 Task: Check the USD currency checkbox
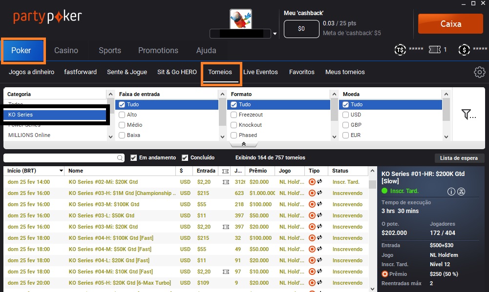tap(345, 115)
